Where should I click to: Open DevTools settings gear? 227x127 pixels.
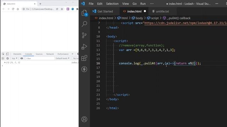78,54
